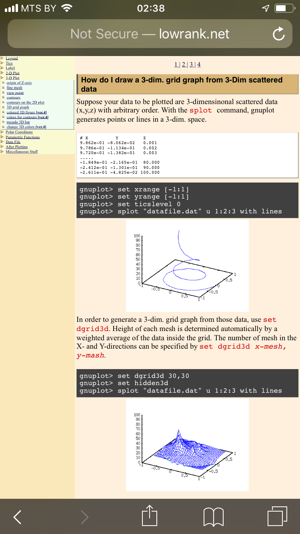Tap the Safari reload page icon

click(x=278, y=34)
